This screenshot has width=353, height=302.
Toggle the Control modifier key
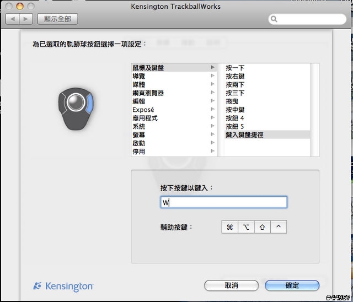click(x=279, y=227)
